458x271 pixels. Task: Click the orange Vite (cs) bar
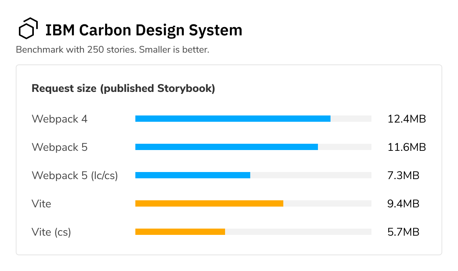180,232
